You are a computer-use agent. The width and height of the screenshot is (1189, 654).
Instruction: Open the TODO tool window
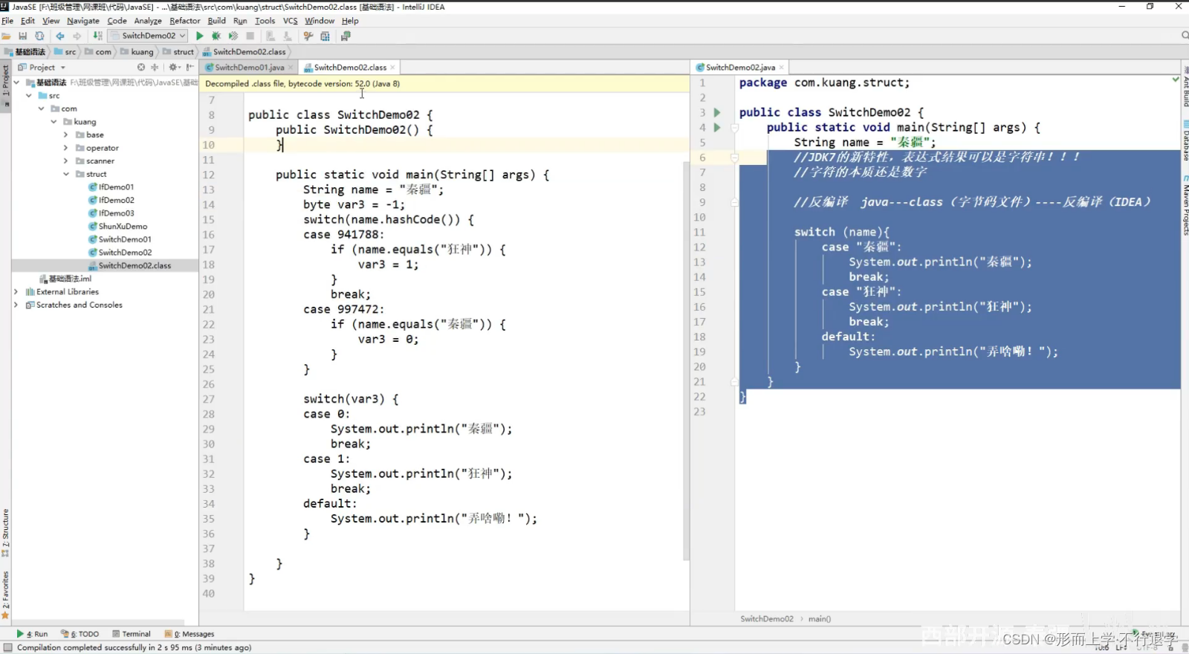click(80, 634)
